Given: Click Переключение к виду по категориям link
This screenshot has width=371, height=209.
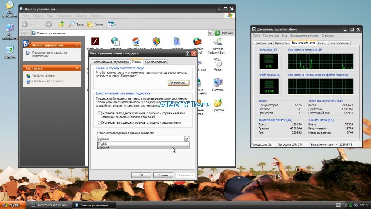Looking at the screenshot, I should tap(50, 54).
